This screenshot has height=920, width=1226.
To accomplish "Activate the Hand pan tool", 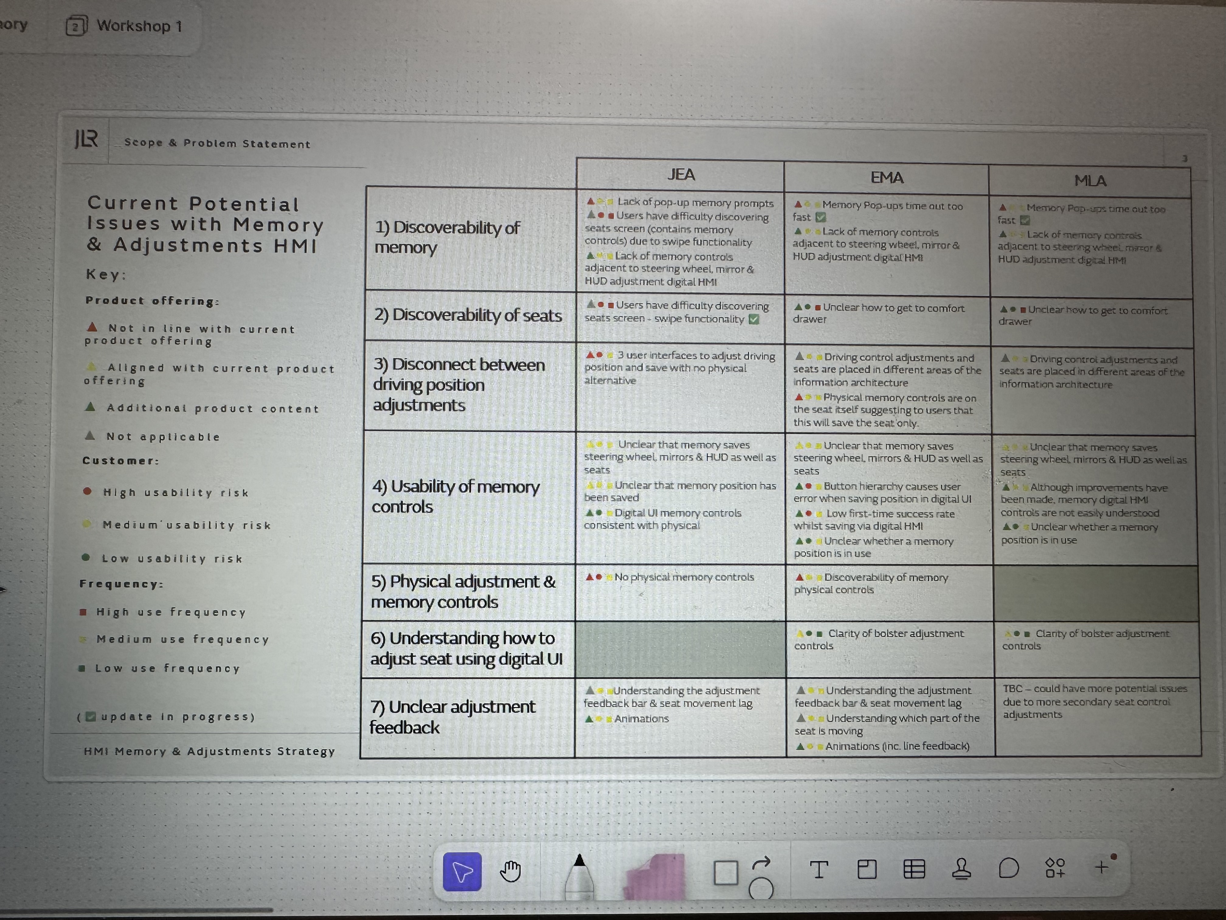I will 511,871.
